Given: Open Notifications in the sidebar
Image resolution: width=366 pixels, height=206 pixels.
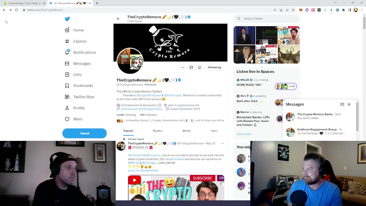Looking at the screenshot, I should click(x=80, y=52).
